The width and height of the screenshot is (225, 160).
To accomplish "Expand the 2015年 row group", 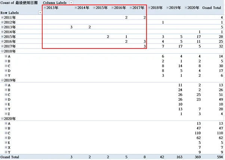I will [x=2, y=37].
